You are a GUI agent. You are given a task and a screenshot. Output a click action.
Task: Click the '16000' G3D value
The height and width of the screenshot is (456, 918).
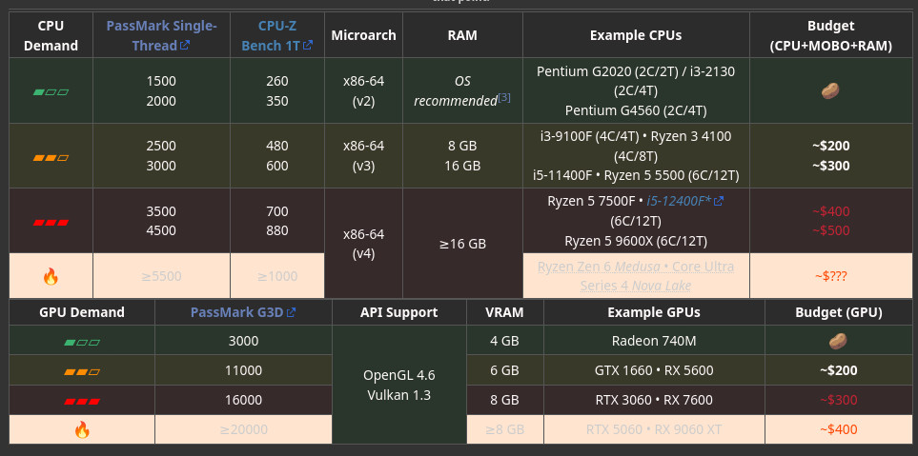pyautogui.click(x=243, y=401)
